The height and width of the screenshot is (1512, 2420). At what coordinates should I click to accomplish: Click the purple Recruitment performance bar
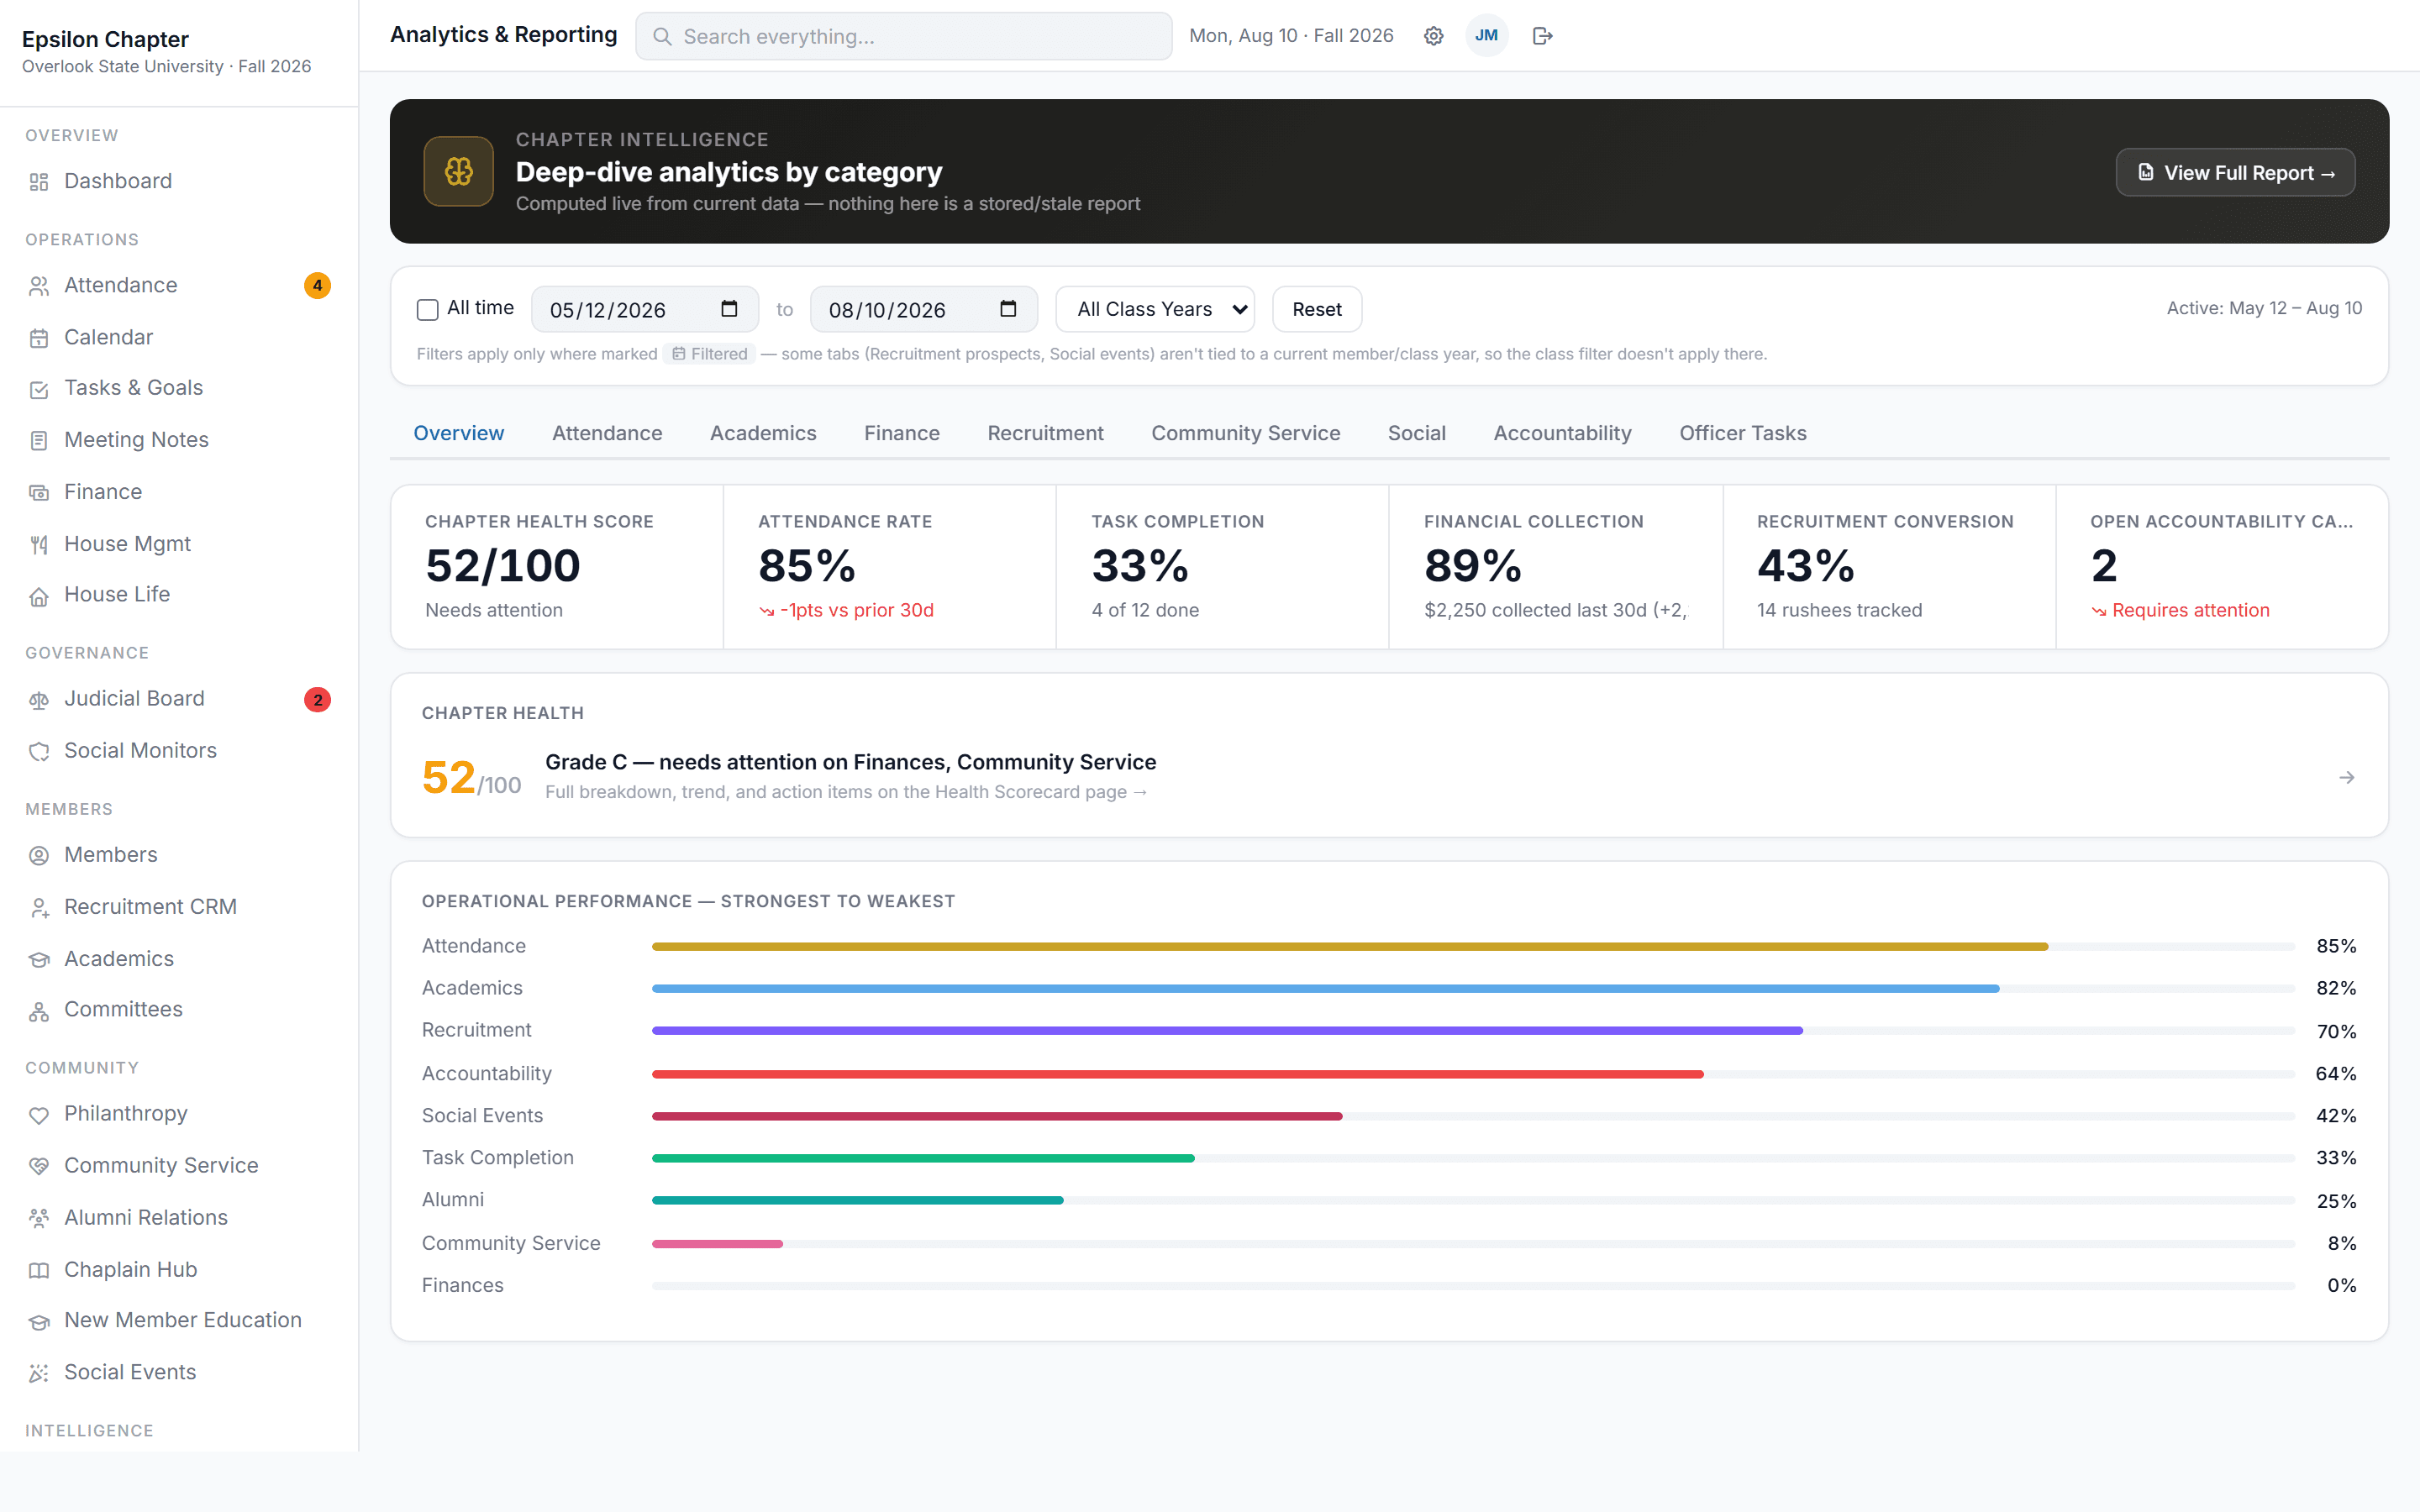pos(1227,1031)
